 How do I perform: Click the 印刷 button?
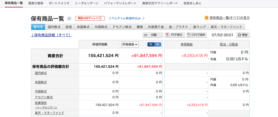(153, 35)
